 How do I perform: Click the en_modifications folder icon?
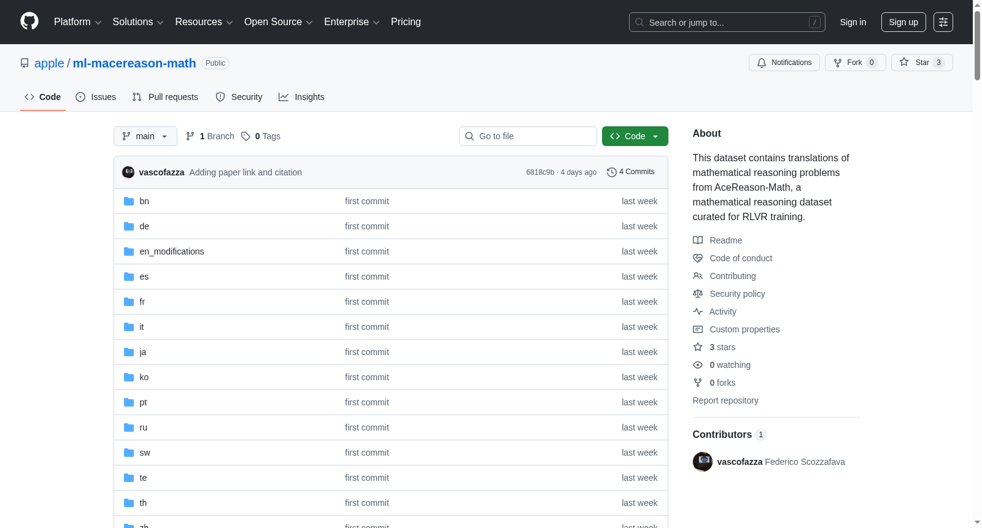tap(129, 251)
